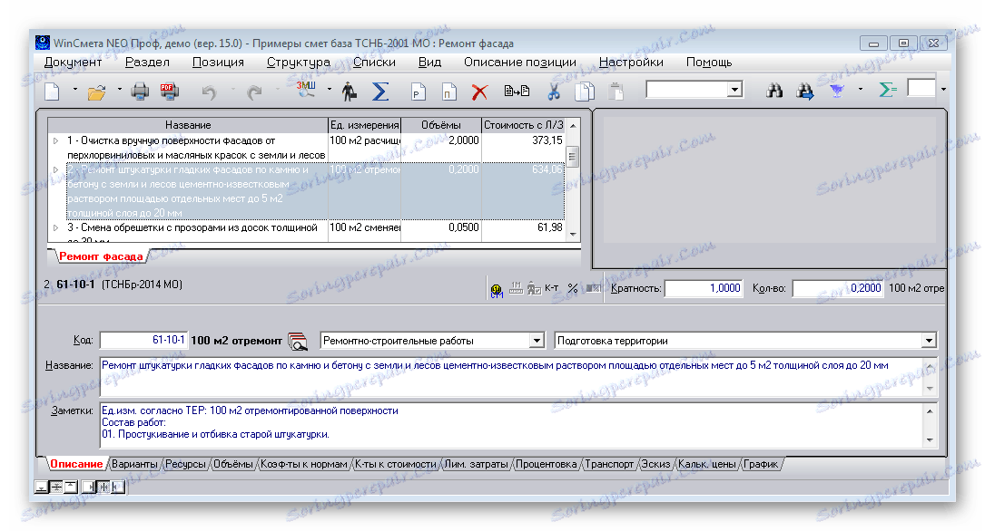Click the binoculars find-next icon with arrow
Screen dimensions: 985x531
[x=804, y=92]
